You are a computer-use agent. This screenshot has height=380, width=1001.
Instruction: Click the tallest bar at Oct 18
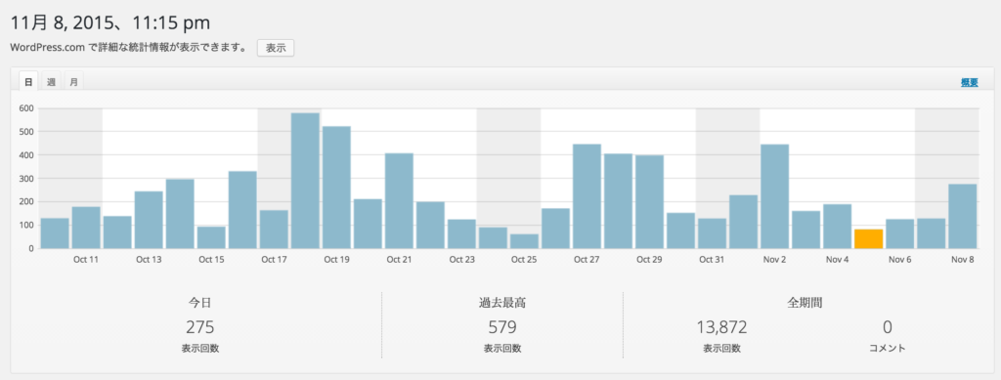[x=305, y=181]
